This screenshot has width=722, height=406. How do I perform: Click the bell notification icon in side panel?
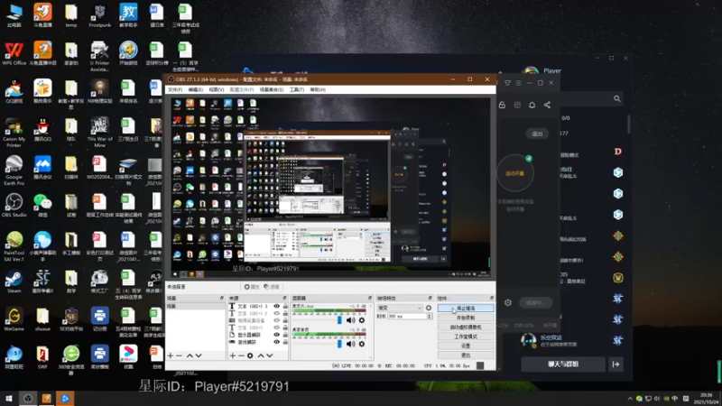532,105
